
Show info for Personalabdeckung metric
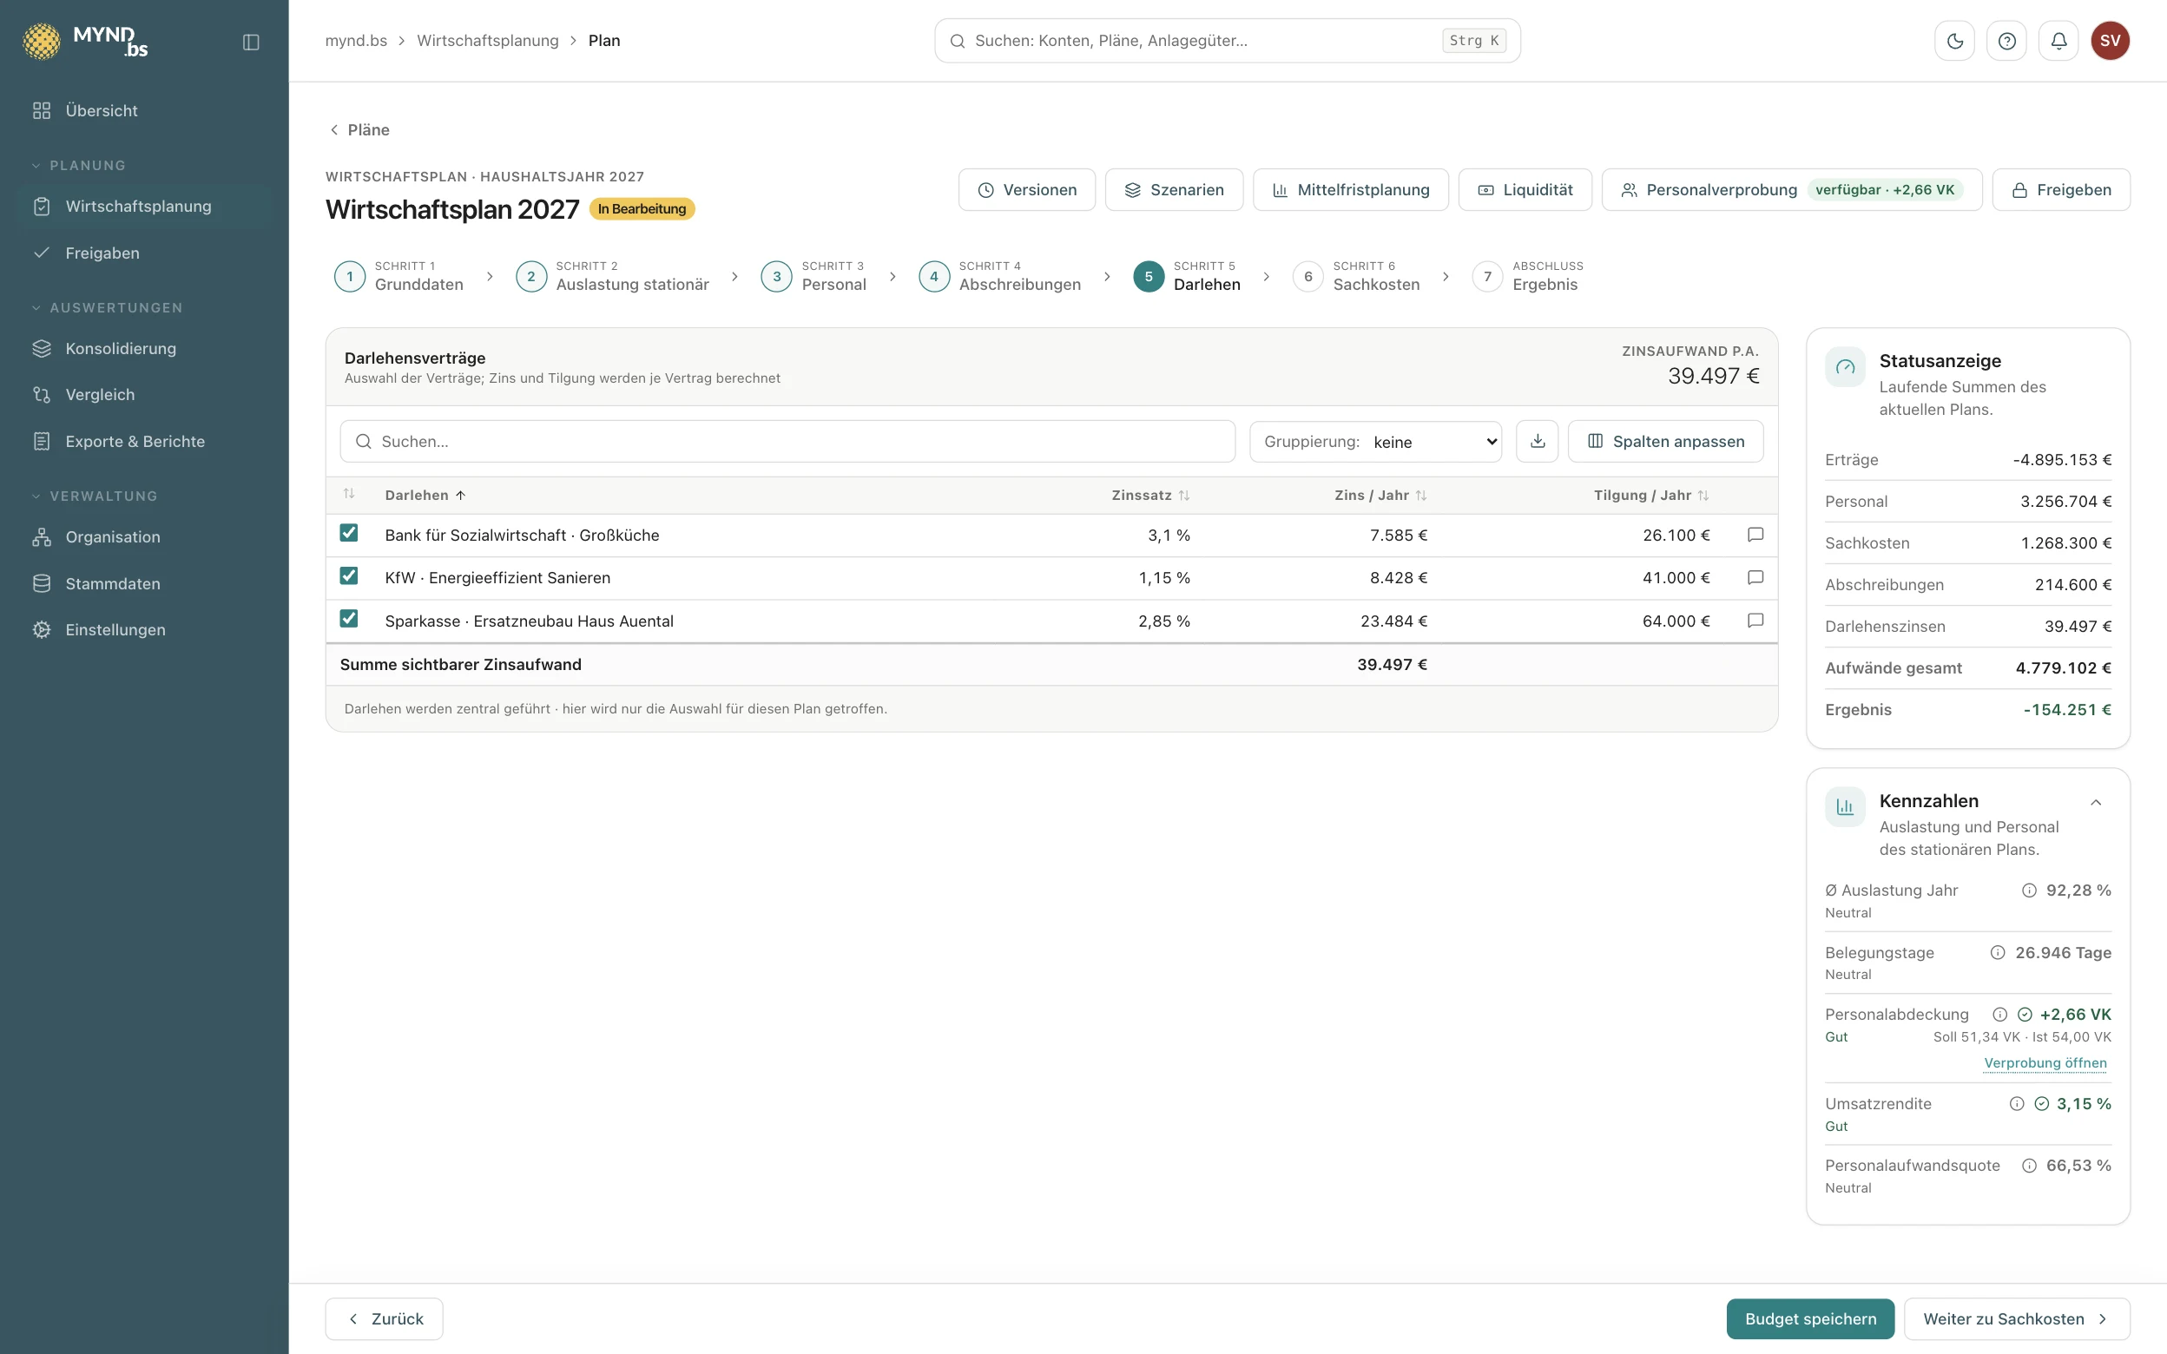[1999, 1014]
